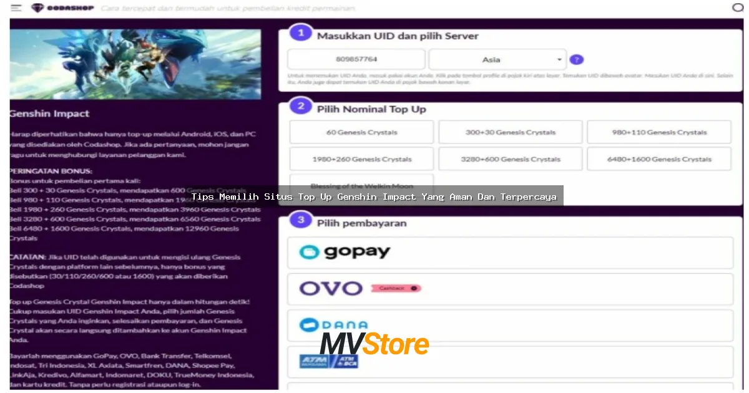Choose GoPay payment method
Viewport: 749px width, 393px height.
[510, 253]
